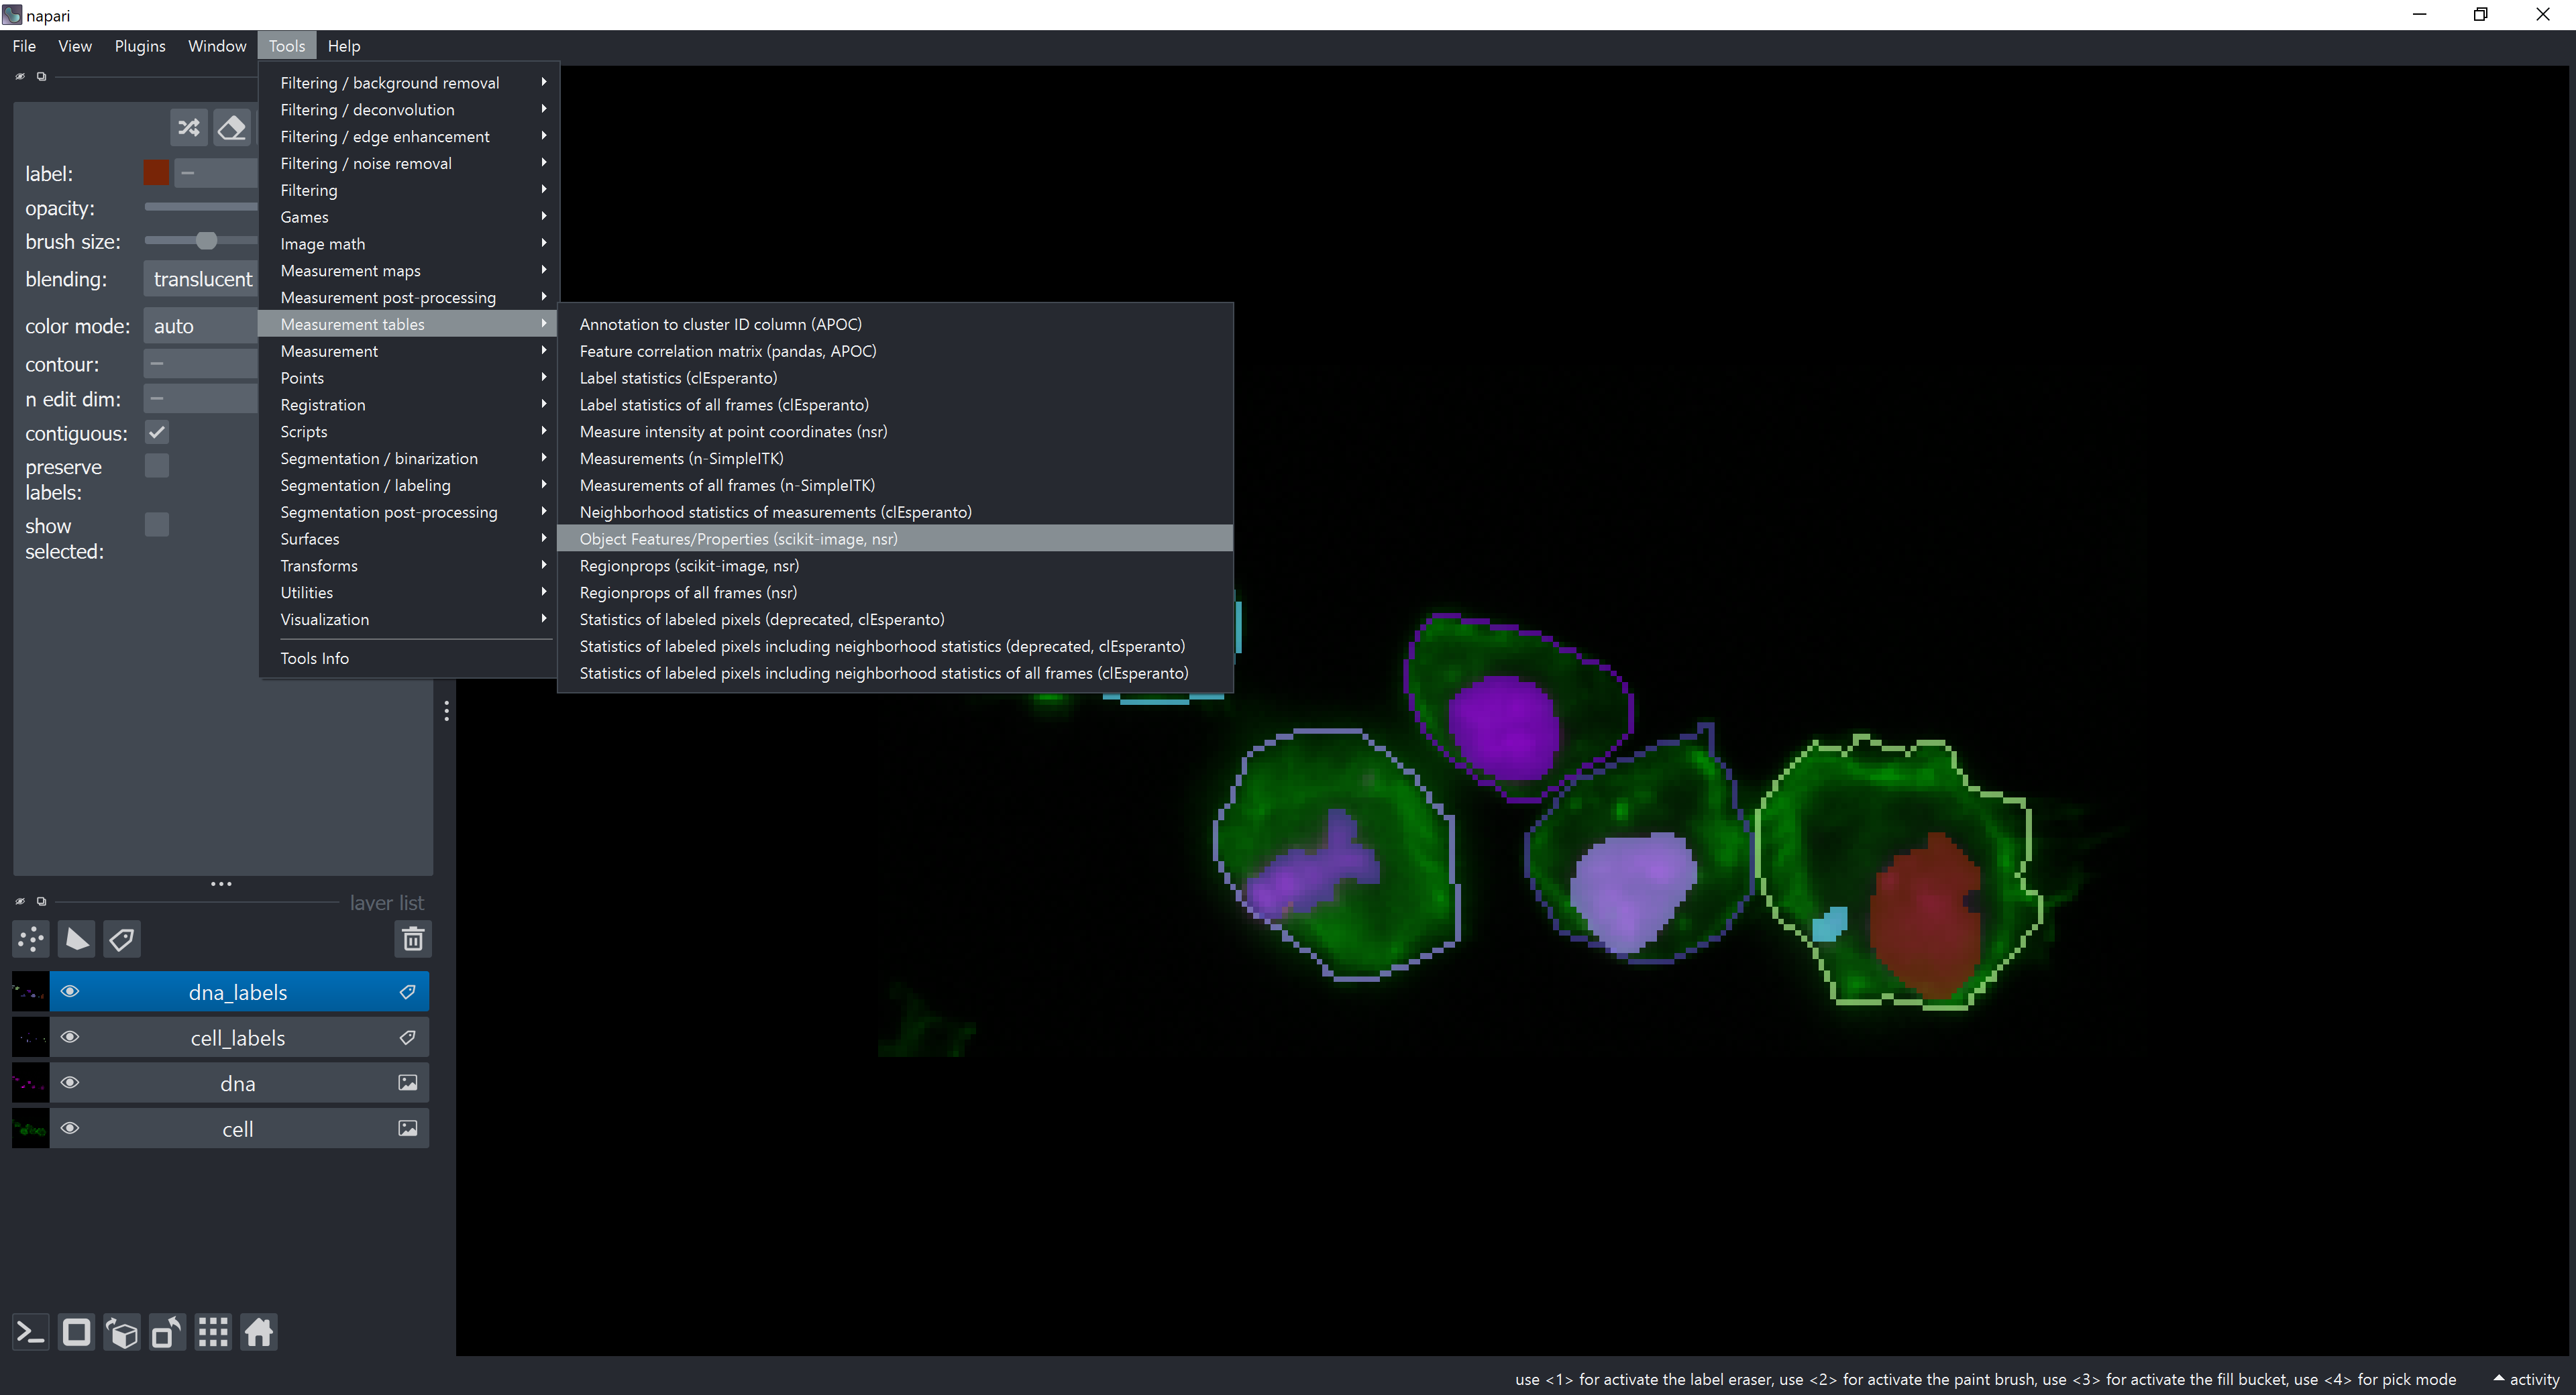Select Label statistics (clEsperanto)
This screenshot has height=1395, width=2576.
click(x=895, y=378)
